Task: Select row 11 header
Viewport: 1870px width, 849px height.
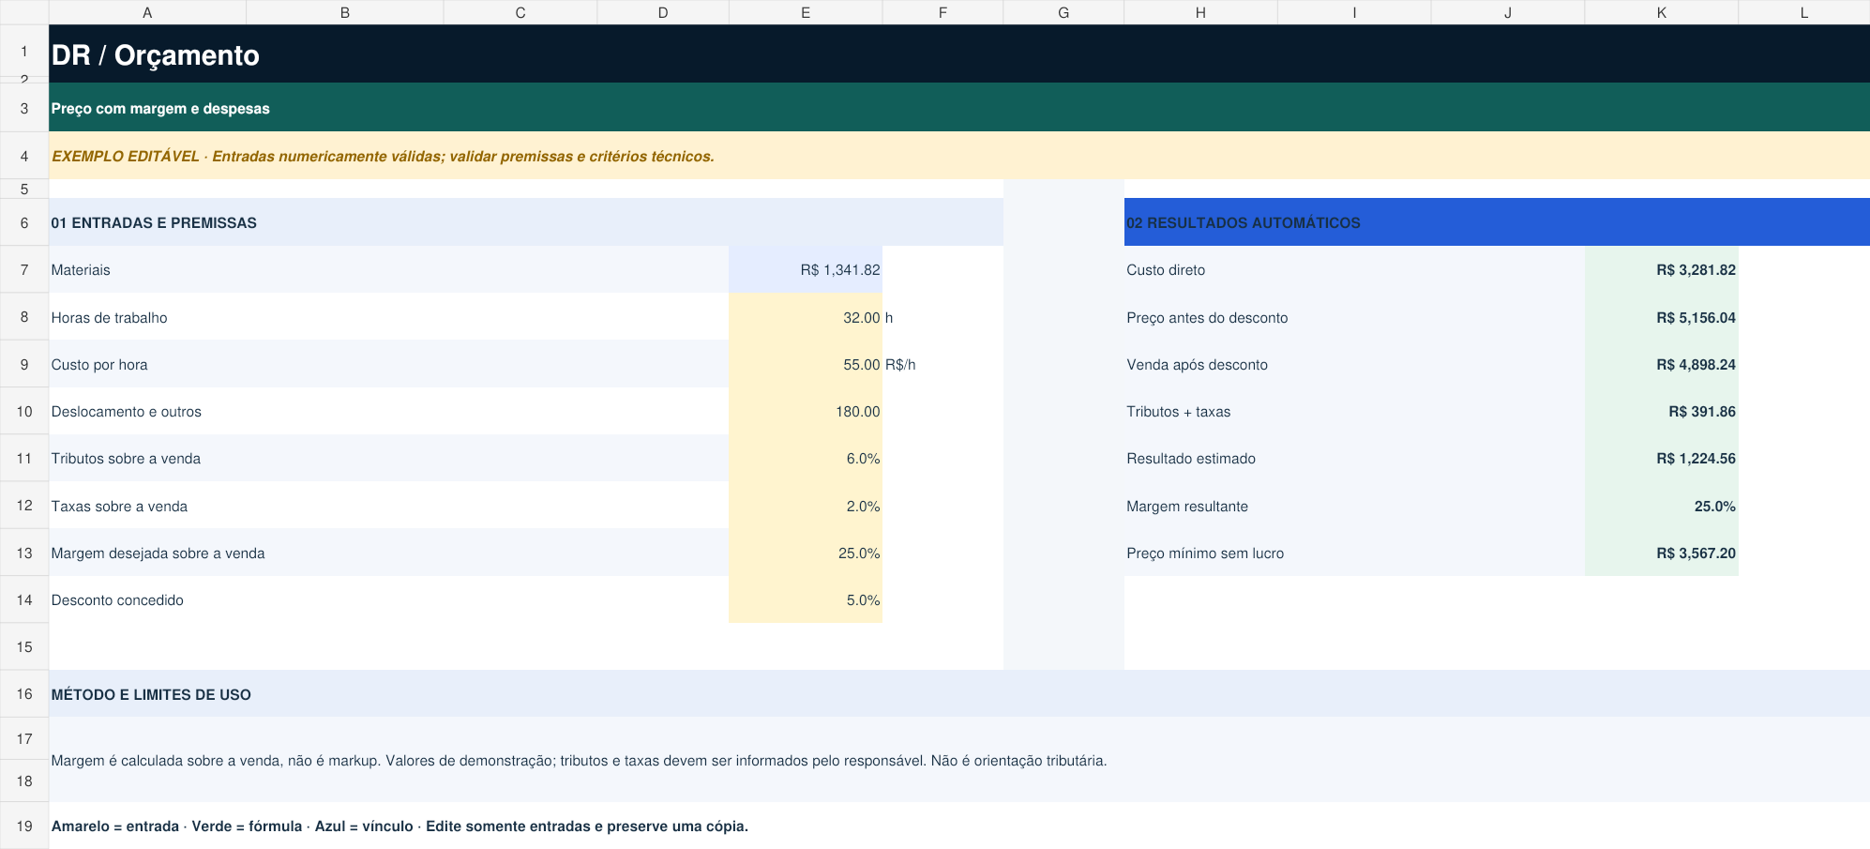Action: [x=24, y=458]
